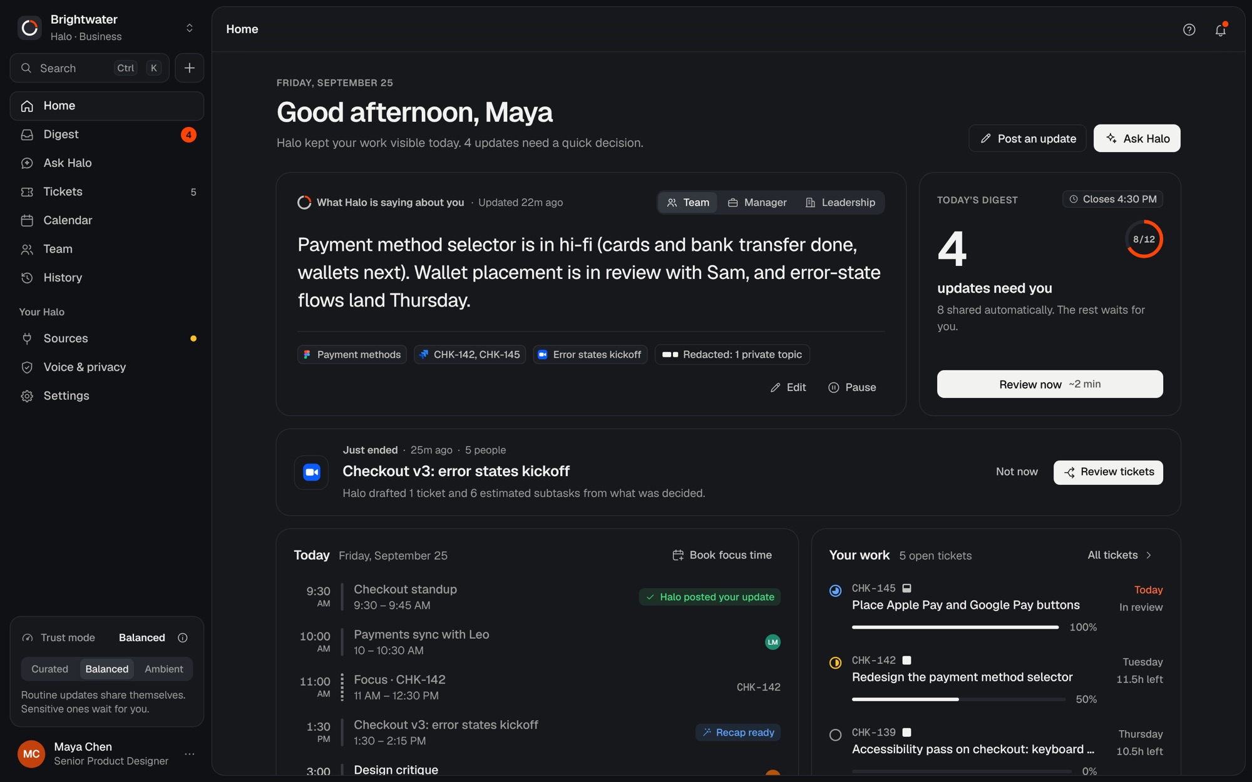The height and width of the screenshot is (782, 1252).
Task: Click CHK-142 half-filled status icon
Action: pyautogui.click(x=835, y=663)
